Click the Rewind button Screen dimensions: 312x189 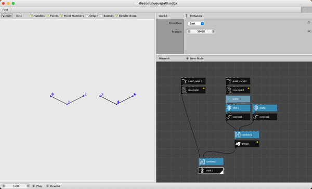point(53,186)
